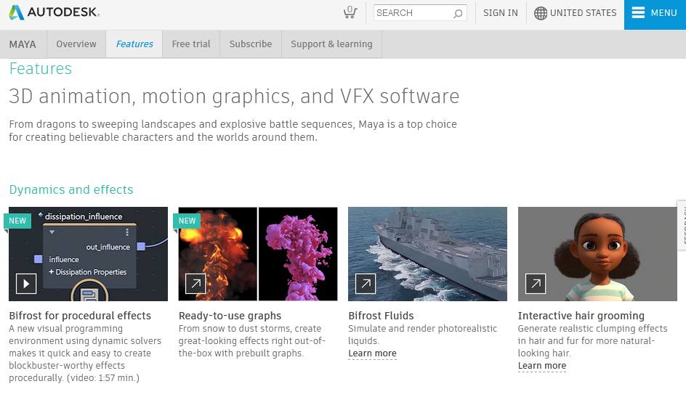Switch to the Overview tab

point(76,44)
